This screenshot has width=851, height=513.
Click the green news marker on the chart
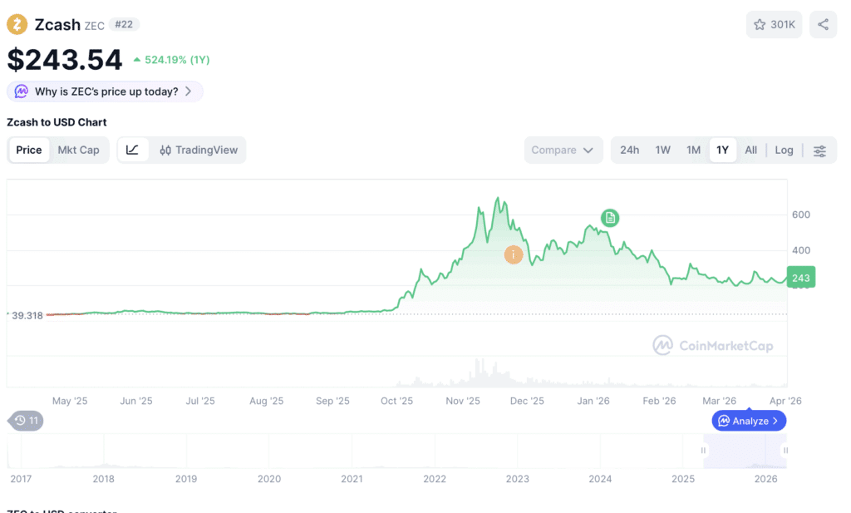[609, 217]
